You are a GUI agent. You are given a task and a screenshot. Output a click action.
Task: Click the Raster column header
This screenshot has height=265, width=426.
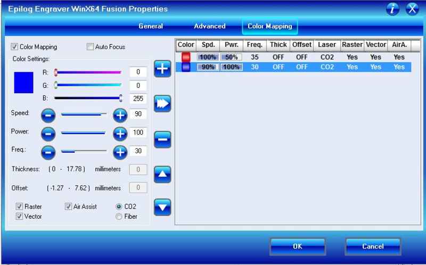pos(353,45)
